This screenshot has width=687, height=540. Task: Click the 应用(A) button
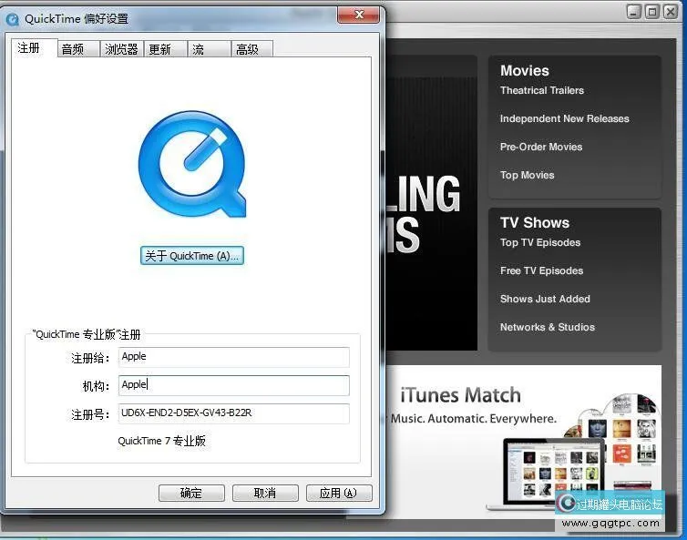pyautogui.click(x=338, y=493)
